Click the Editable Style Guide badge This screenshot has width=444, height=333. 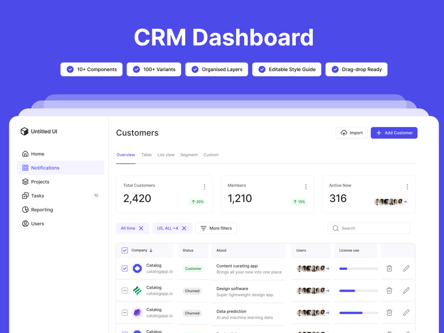[x=286, y=69]
